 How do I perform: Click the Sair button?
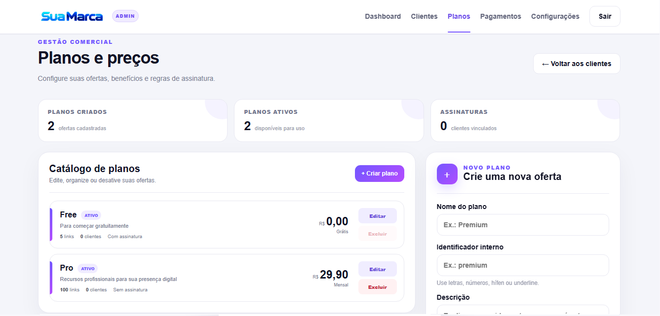(605, 16)
